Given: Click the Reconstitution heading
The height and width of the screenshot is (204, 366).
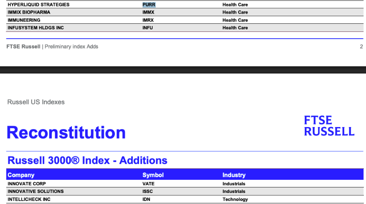Looking at the screenshot, I should point(66,133).
